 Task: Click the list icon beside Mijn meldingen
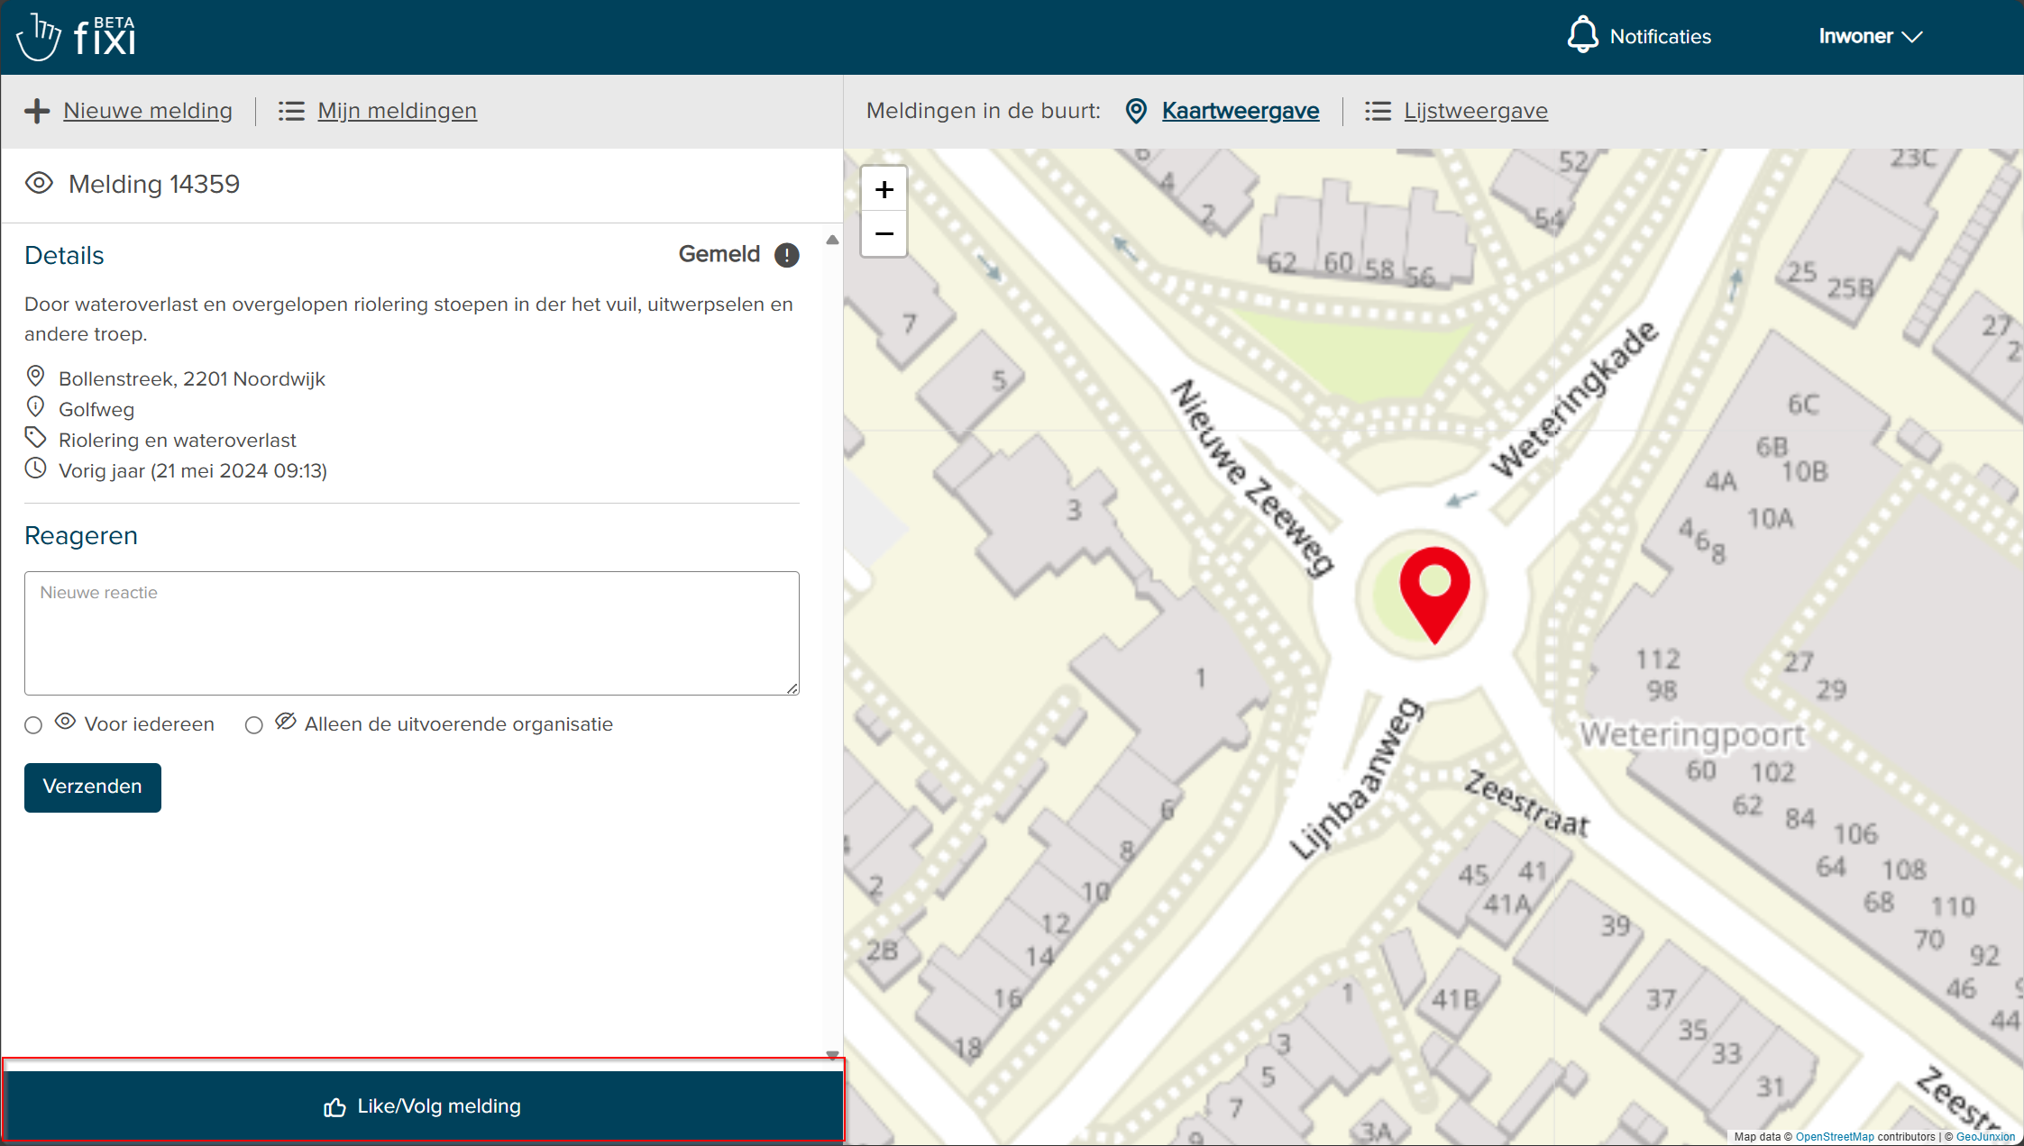click(291, 111)
